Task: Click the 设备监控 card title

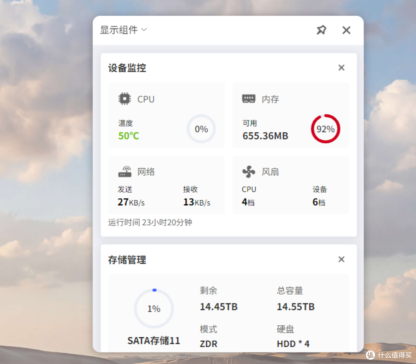Action: click(127, 68)
